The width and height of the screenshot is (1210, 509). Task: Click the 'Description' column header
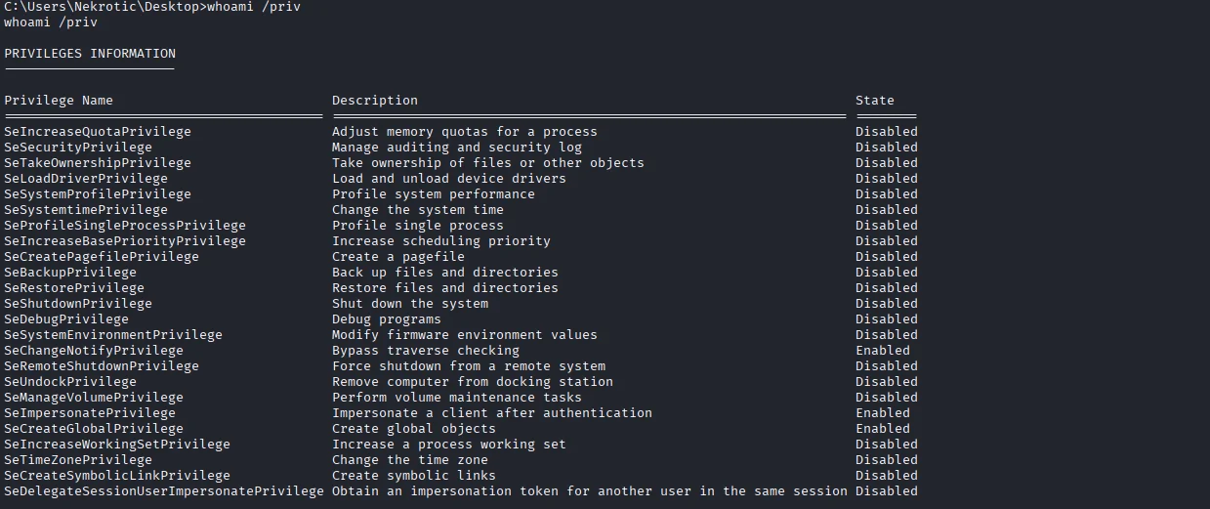coord(374,101)
